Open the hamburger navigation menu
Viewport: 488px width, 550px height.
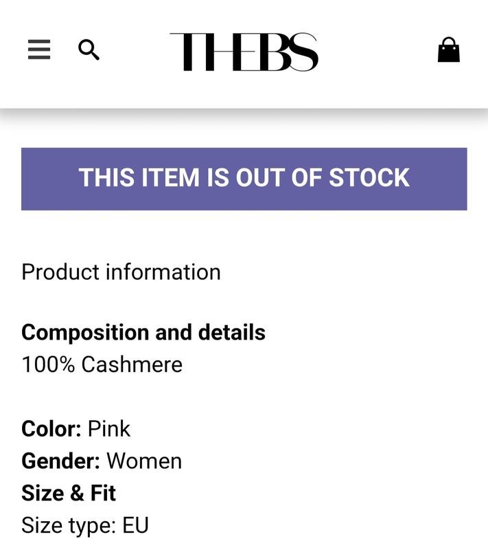[x=39, y=49]
